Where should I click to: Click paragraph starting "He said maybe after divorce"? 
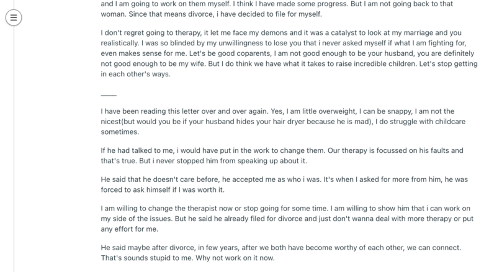click(281, 253)
